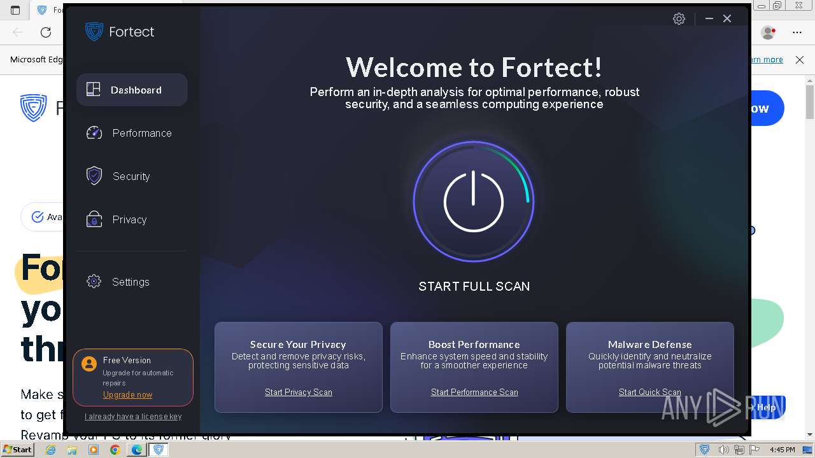Click the Boost Performance card title
The image size is (815, 458).
pos(474,345)
